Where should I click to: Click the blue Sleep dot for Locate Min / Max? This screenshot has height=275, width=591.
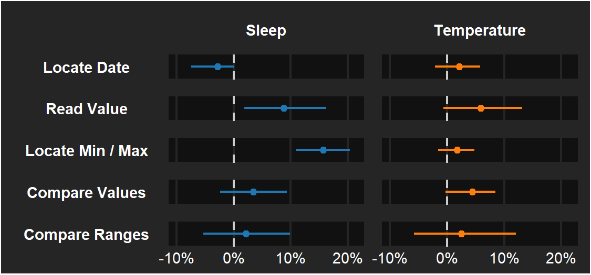pos(323,150)
